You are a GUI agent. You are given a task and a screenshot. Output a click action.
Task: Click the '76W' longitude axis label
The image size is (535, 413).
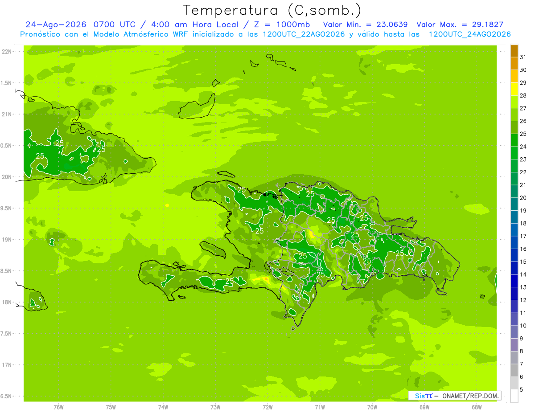[x=58, y=407]
